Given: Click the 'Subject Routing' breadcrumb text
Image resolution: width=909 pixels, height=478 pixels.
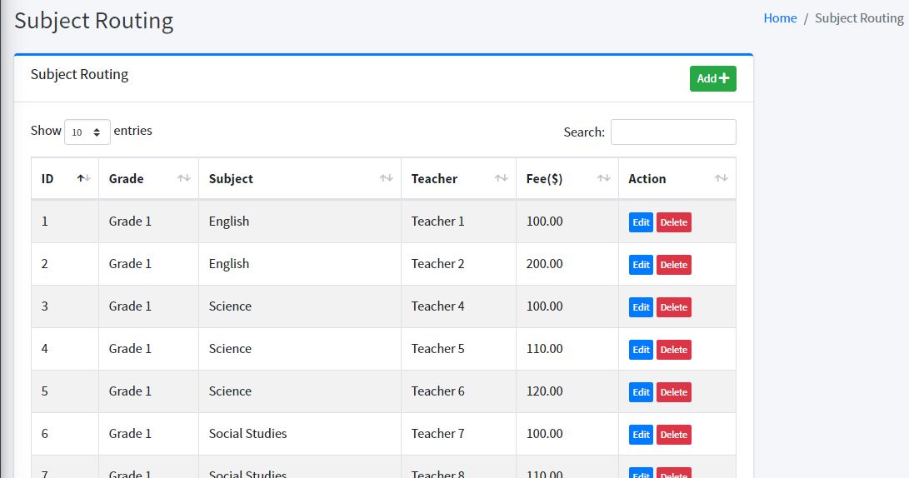Looking at the screenshot, I should coord(859,18).
